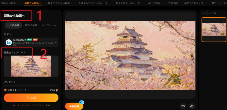Open ビデオ拡張 tab
Viewport: 227px width, 110px height.
pyautogui.click(x=172, y=3)
